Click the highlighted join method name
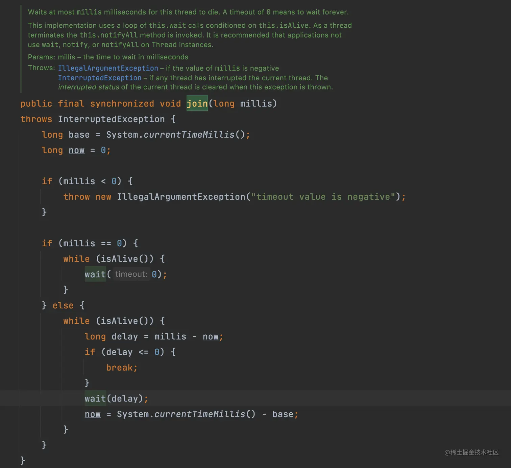511x468 pixels. 197,103
